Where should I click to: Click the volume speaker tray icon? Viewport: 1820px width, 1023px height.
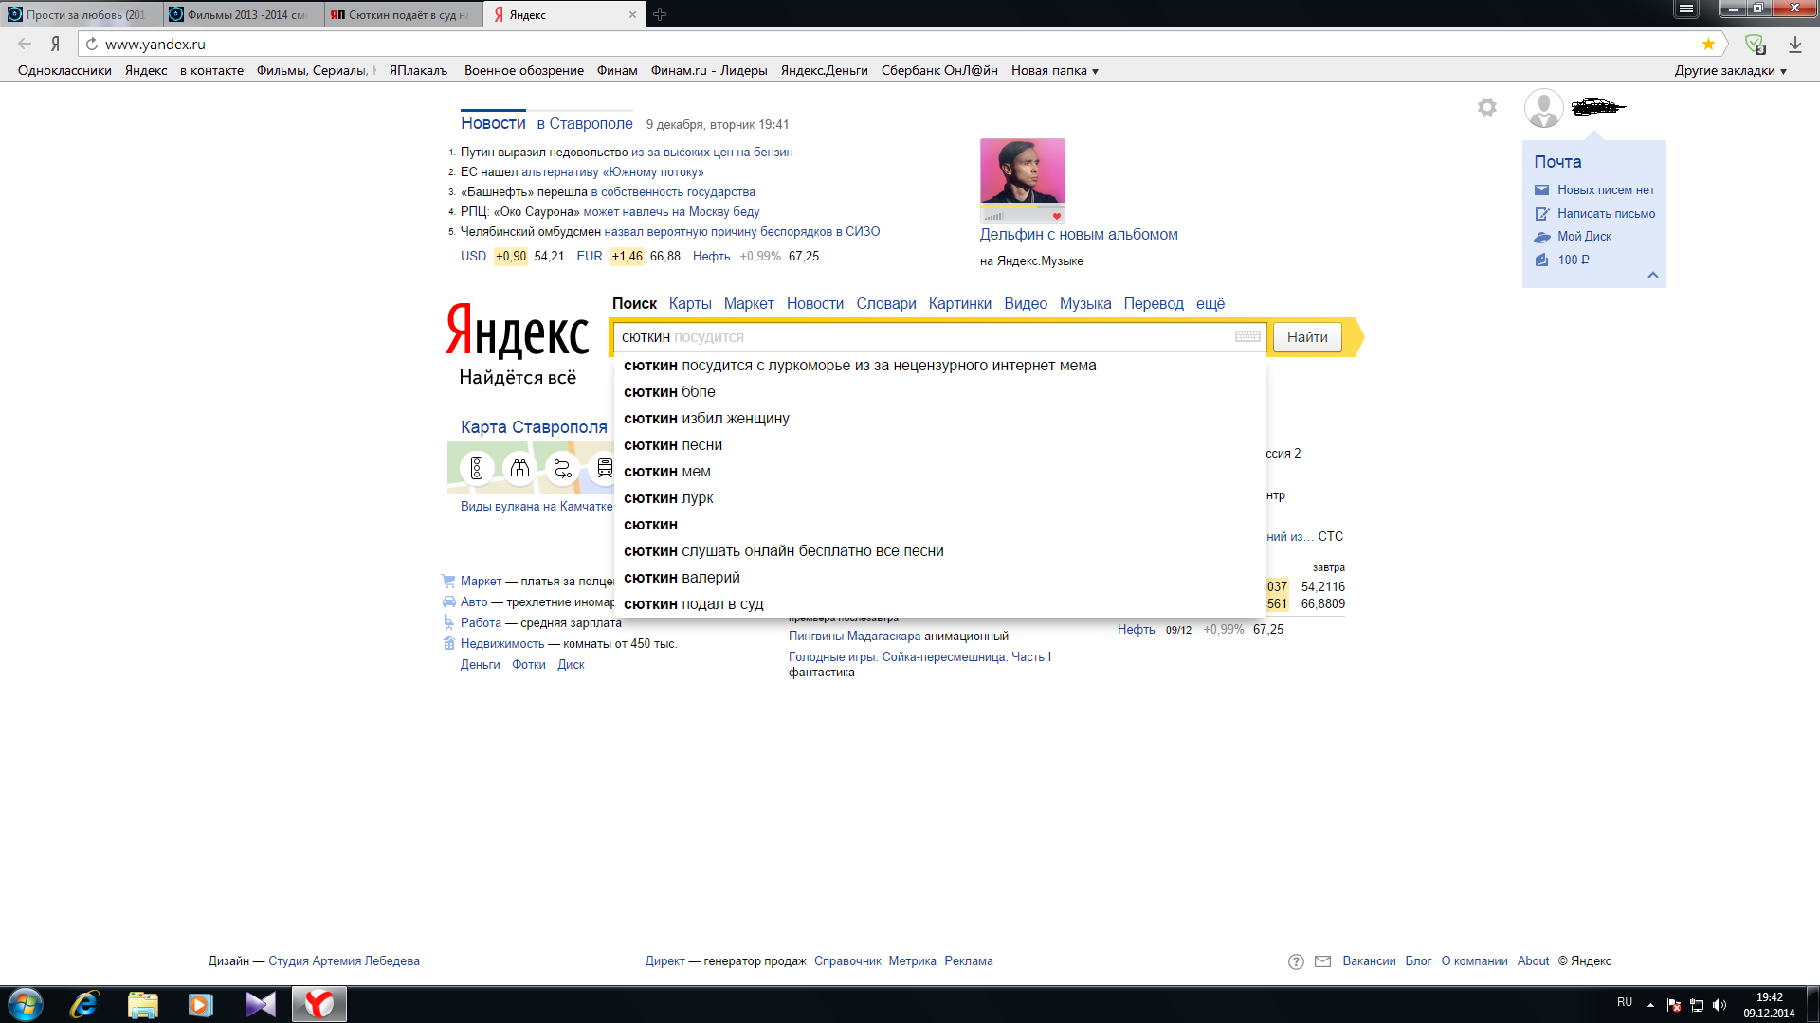click(1720, 1005)
